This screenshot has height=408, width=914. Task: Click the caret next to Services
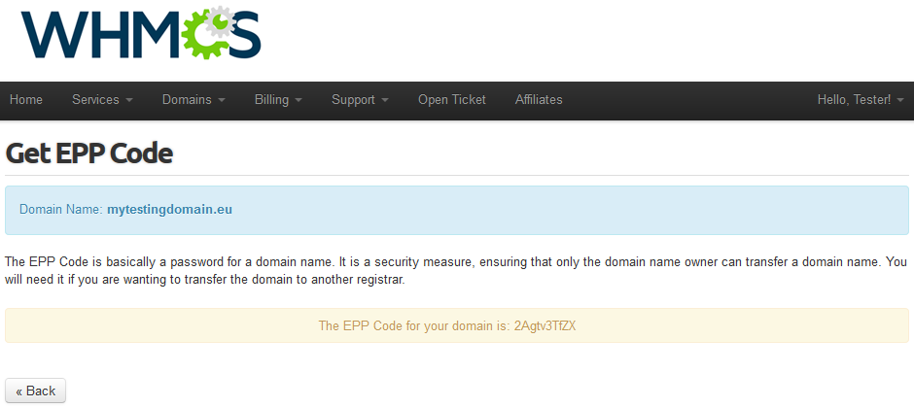tap(128, 101)
